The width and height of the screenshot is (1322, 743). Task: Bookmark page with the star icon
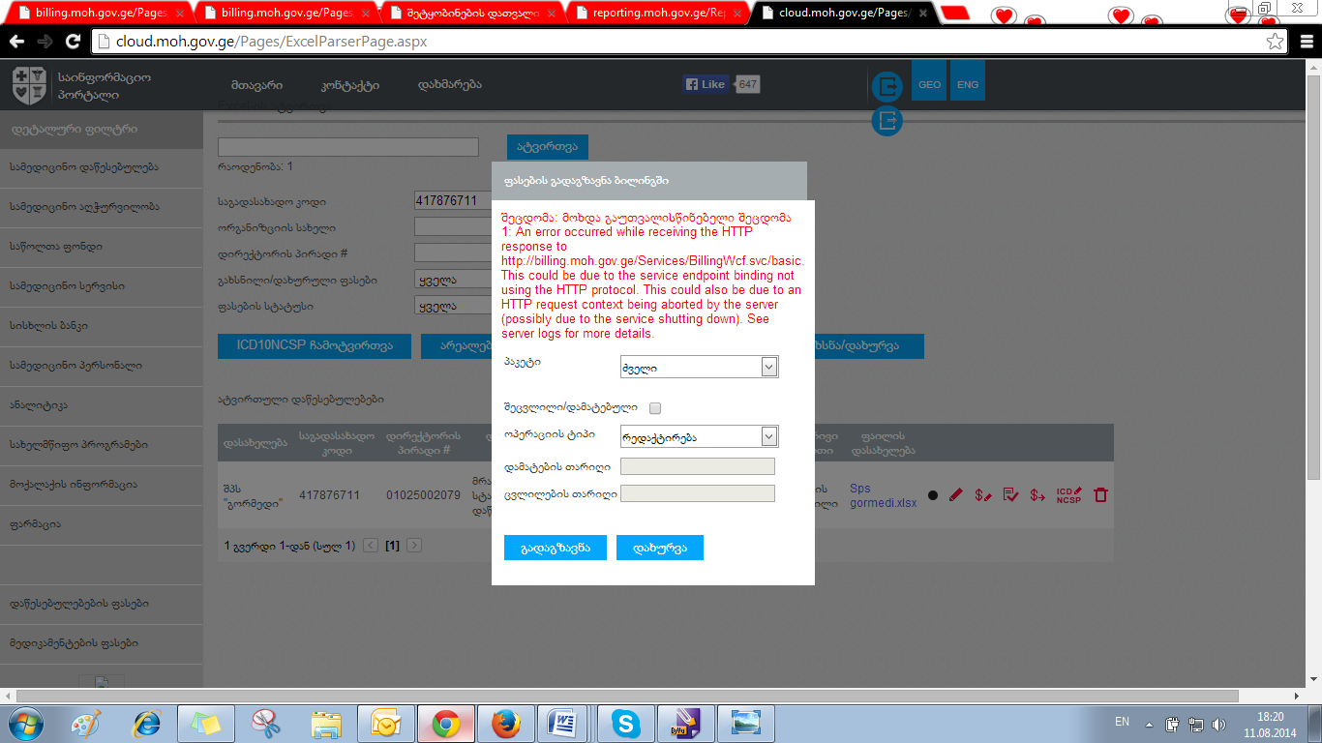click(1276, 42)
